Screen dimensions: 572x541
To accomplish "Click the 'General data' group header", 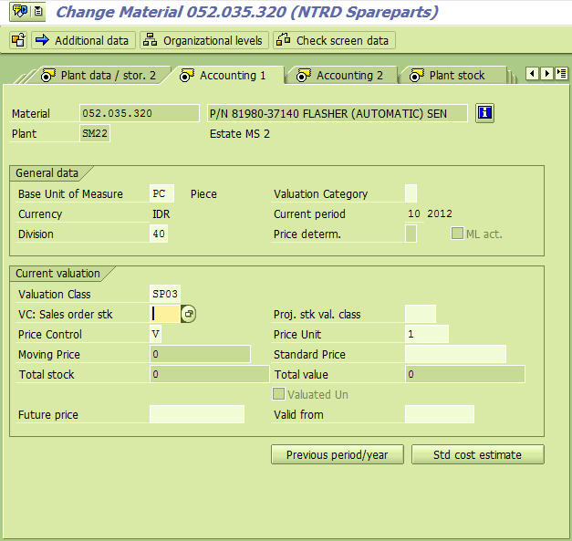I will click(x=47, y=173).
